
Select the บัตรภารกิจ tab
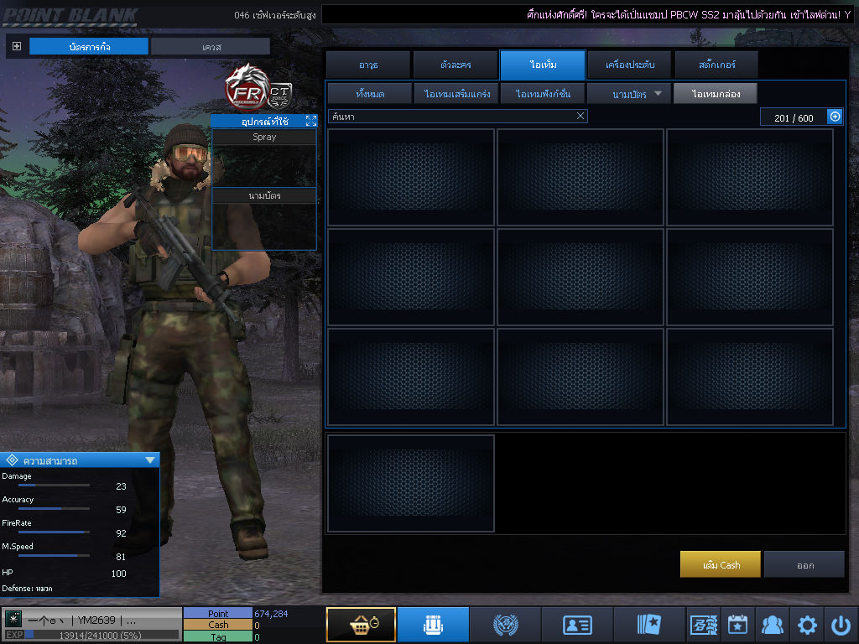[89, 47]
